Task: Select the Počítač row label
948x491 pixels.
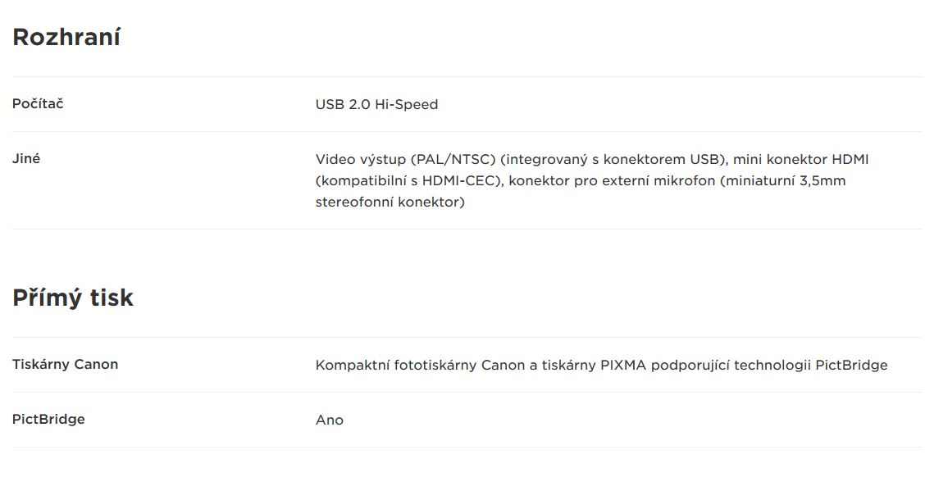Action: 38,103
